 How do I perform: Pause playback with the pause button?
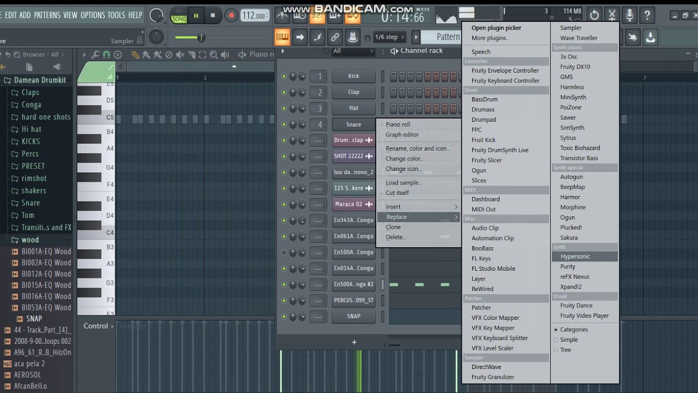[x=196, y=16]
